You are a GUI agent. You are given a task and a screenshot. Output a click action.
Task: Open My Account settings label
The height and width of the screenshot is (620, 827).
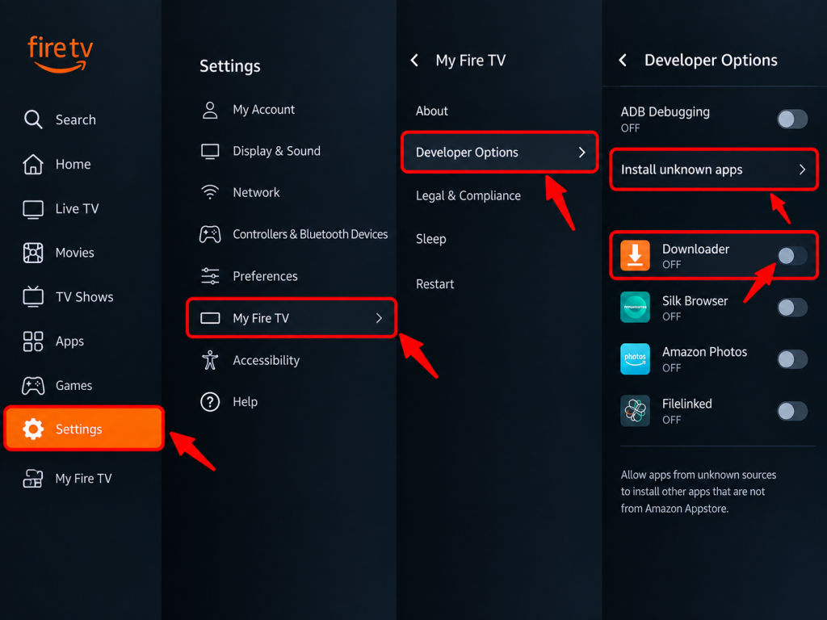click(264, 110)
